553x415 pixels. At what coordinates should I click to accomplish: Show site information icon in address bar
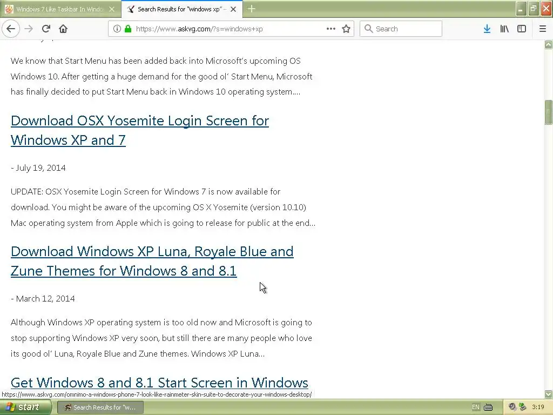117,29
